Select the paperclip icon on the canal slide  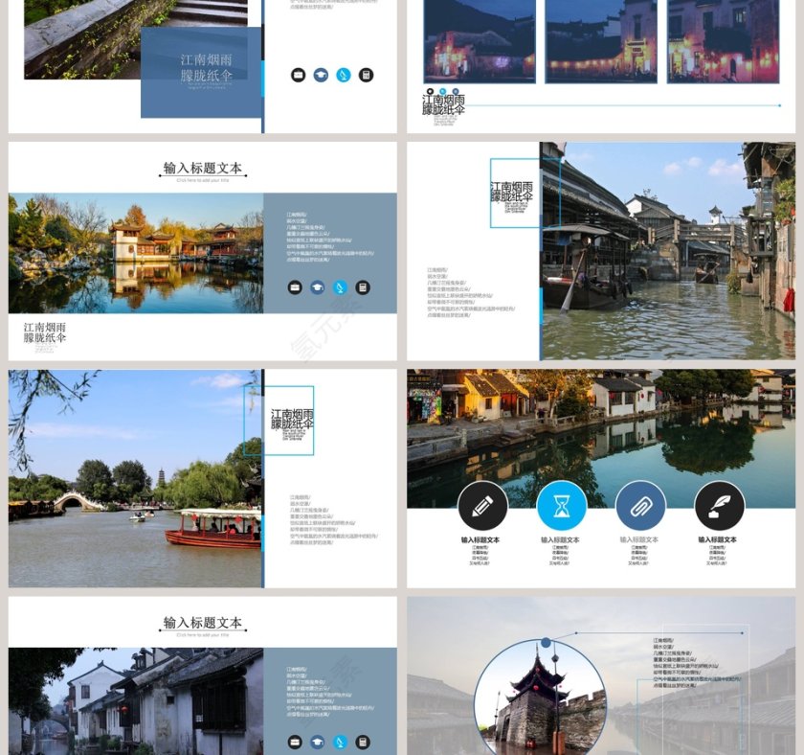642,505
